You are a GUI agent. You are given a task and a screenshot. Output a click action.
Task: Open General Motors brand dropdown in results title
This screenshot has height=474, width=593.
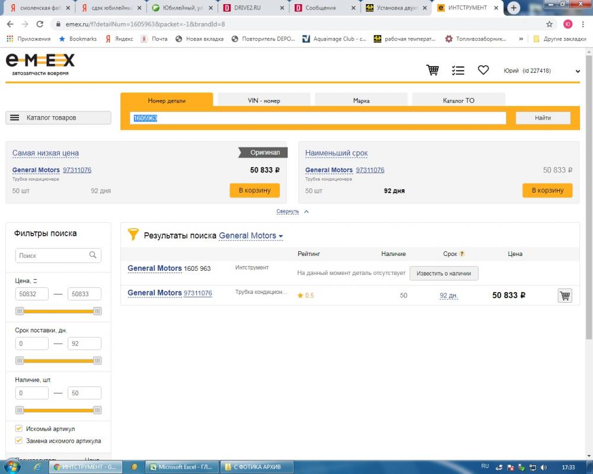(251, 235)
